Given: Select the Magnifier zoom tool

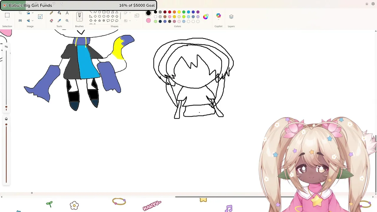Looking at the screenshot, I should pyautogui.click(x=67, y=21).
